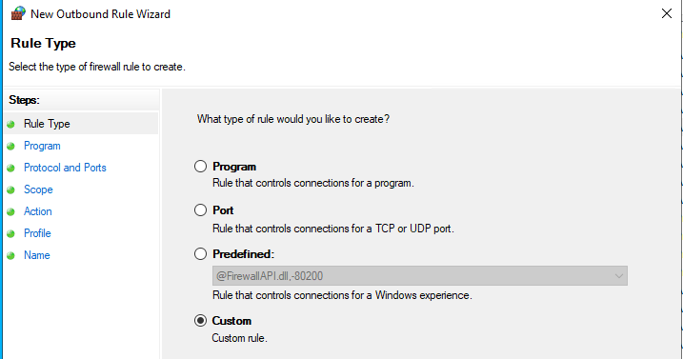Image resolution: width=683 pixels, height=359 pixels.
Task: Open the Action step link
Action: click(x=38, y=211)
